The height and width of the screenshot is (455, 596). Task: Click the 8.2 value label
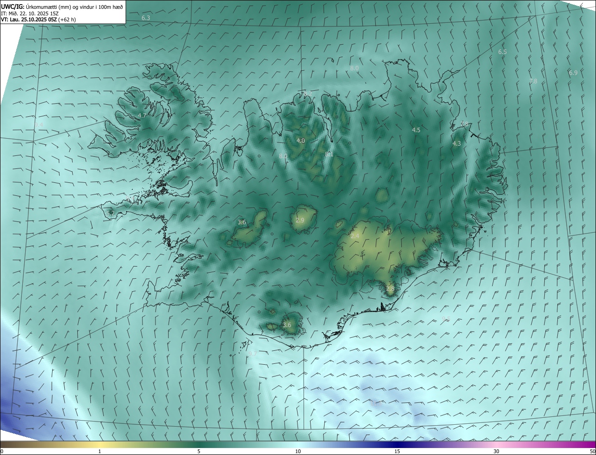click(308, 93)
